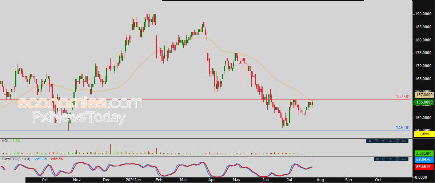This screenshot has height=183, width=435.
Task: Click the 185.0000 price axis label
Action: [423, 27]
